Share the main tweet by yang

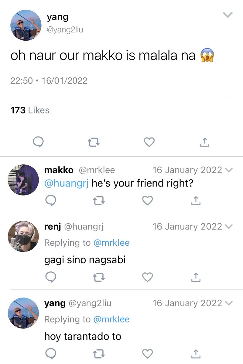point(205,142)
